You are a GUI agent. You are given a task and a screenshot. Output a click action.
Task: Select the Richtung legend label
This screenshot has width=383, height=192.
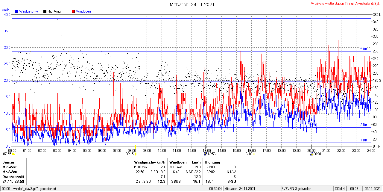pos(54,11)
